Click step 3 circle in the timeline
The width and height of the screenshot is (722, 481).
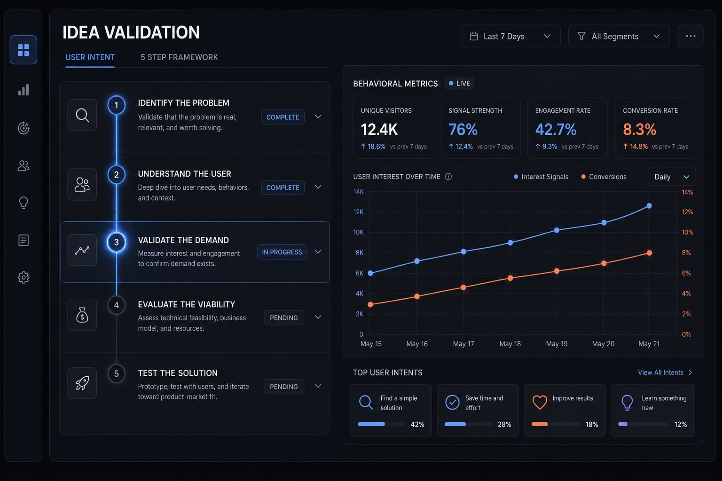tap(117, 242)
